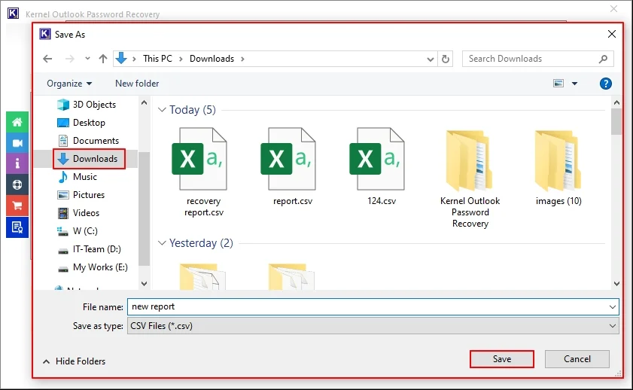This screenshot has height=390, width=633.
Task: Click Downloads in the address path
Action: [x=212, y=59]
